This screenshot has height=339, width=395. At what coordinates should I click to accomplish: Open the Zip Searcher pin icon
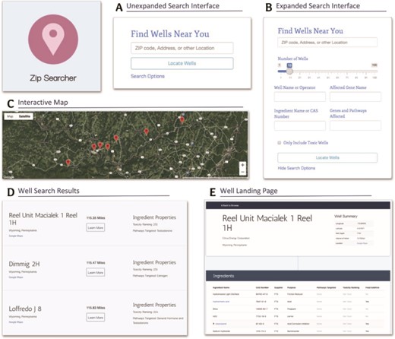coord(53,40)
